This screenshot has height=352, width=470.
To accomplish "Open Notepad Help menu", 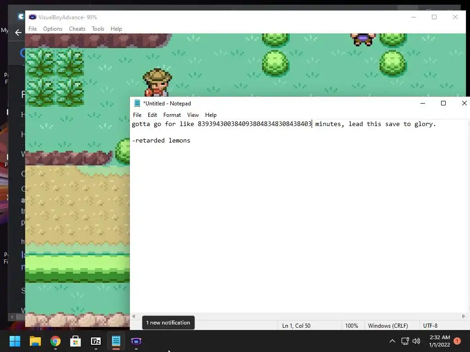I will (x=211, y=115).
